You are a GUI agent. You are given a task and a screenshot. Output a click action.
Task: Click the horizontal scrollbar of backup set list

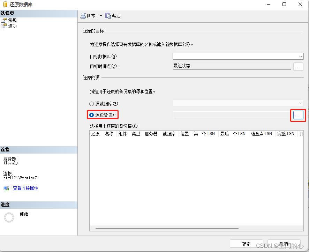click(x=167, y=228)
